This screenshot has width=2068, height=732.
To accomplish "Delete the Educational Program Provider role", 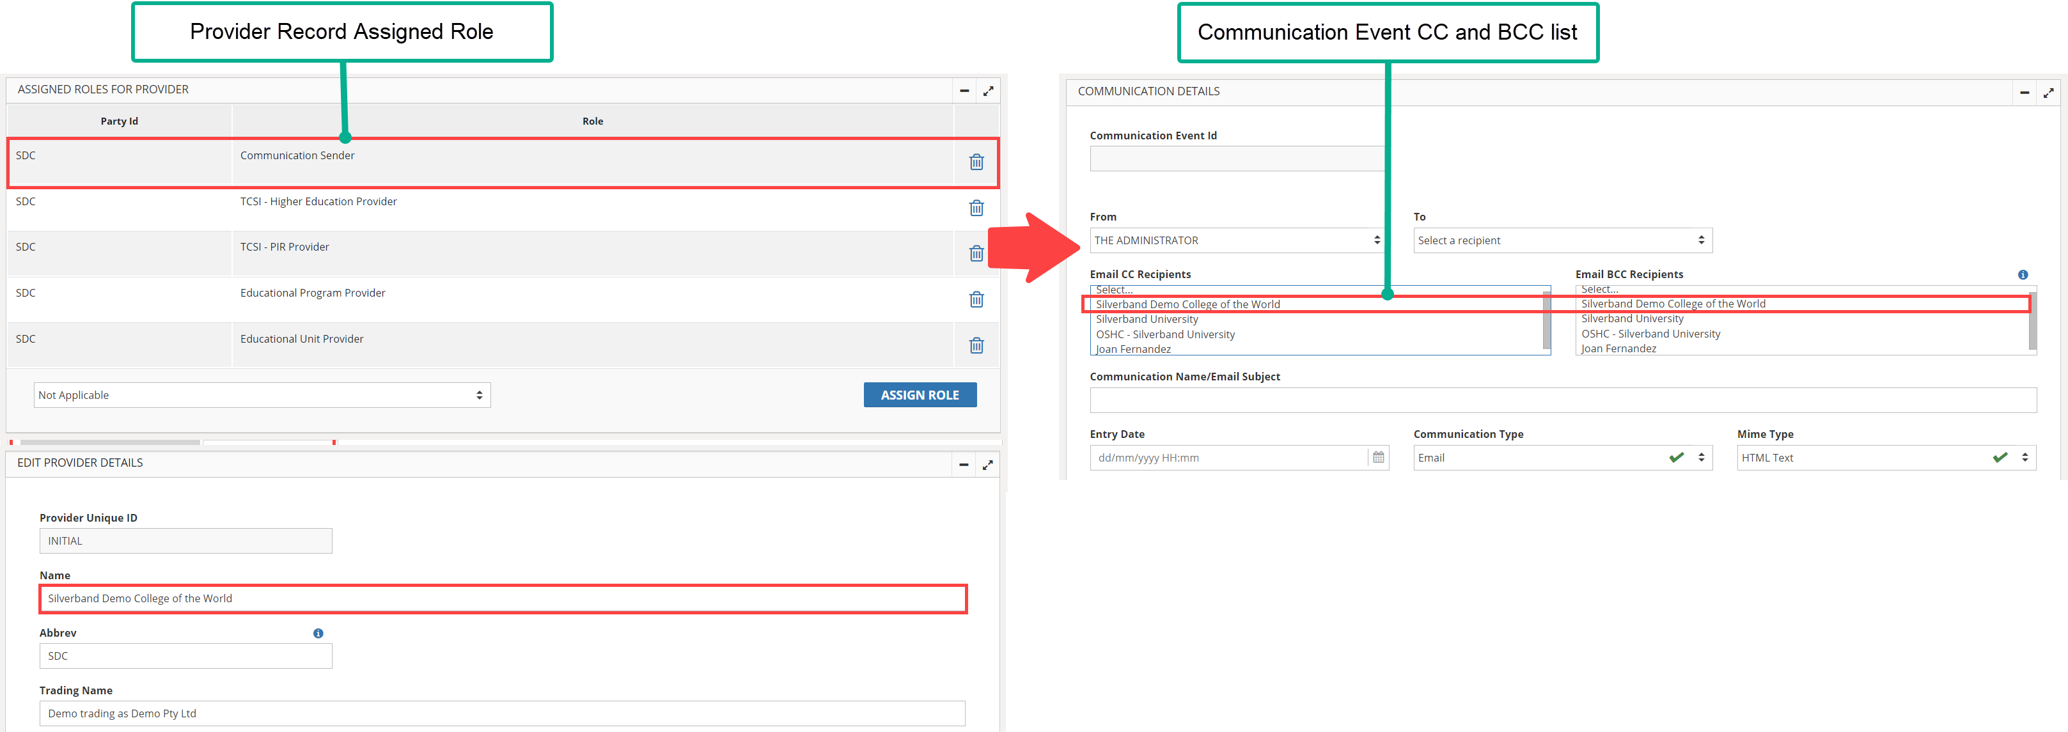I will tap(976, 299).
